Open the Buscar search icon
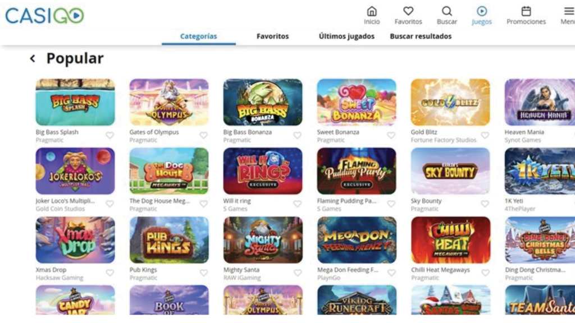The height and width of the screenshot is (323, 575). coord(446,11)
